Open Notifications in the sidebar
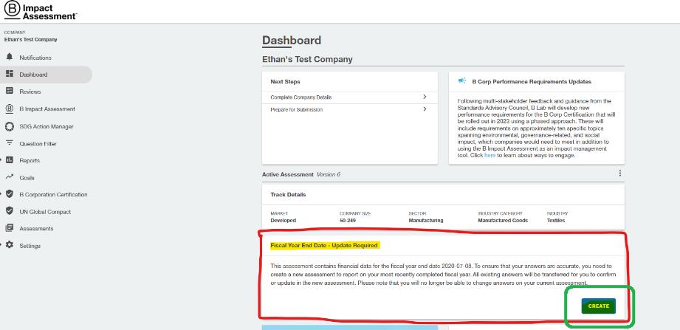 [x=35, y=58]
